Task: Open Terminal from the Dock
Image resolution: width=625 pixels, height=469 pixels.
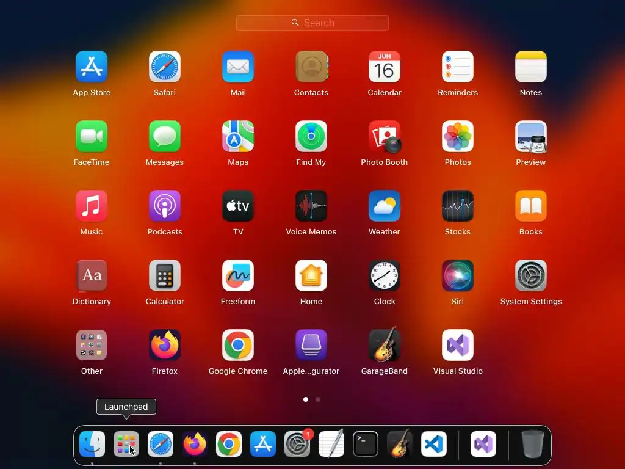Action: tap(366, 444)
